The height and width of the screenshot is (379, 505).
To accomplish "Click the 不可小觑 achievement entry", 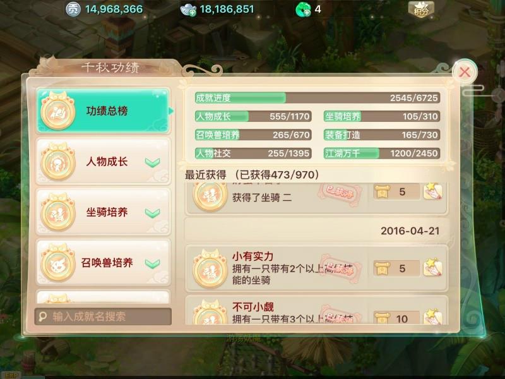I will pyautogui.click(x=317, y=311).
